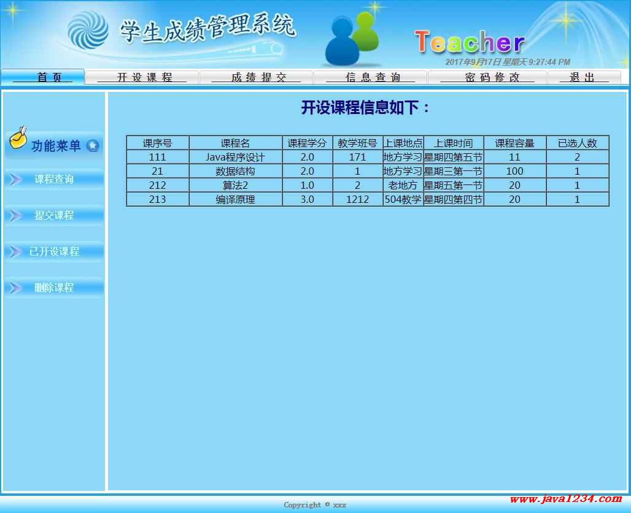Select the 密码修改 tab
The height and width of the screenshot is (513, 631).
(487, 77)
